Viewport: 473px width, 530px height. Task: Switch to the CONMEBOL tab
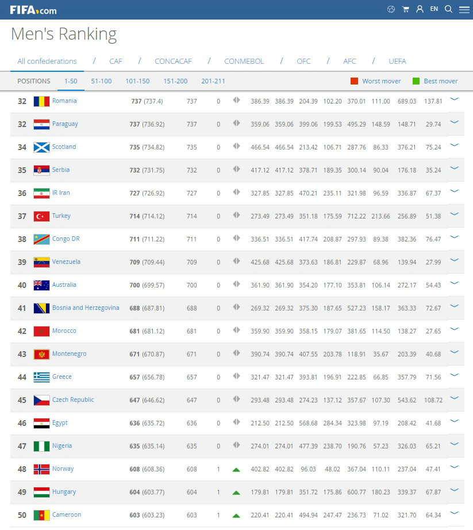[x=244, y=62]
